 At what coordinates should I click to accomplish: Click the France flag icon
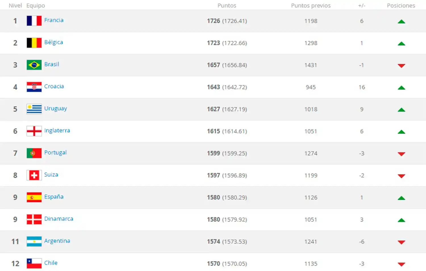[x=34, y=21]
